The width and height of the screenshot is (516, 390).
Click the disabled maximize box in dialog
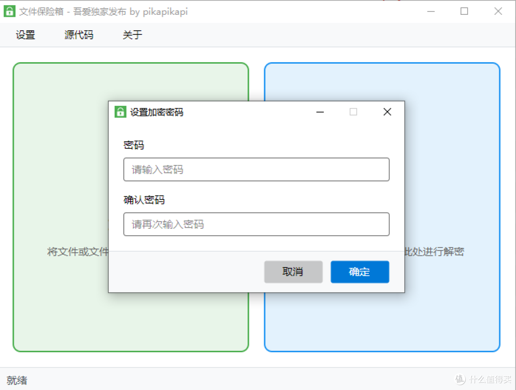[354, 112]
